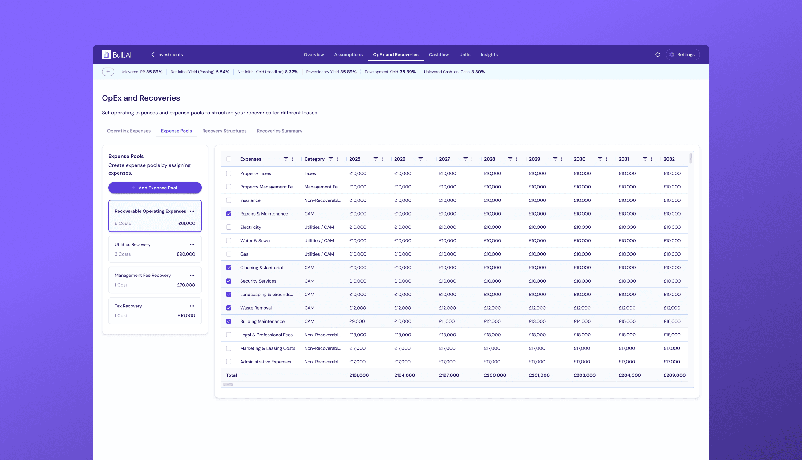
Task: Open filter icon on Expenses column
Action: (x=286, y=159)
